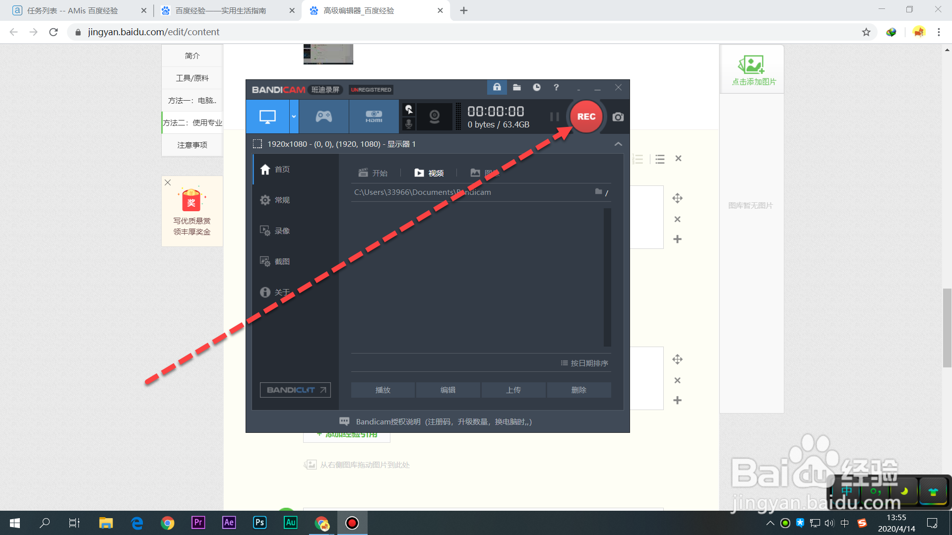Click upper step move handle icon

pos(677,198)
